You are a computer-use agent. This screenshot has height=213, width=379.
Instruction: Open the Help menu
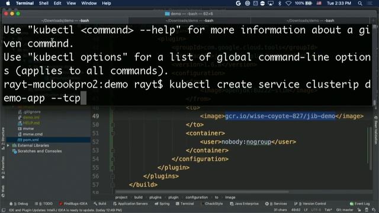[x=107, y=3]
